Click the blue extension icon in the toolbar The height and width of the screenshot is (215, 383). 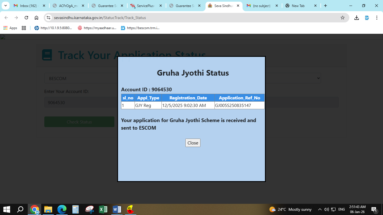pos(367,18)
